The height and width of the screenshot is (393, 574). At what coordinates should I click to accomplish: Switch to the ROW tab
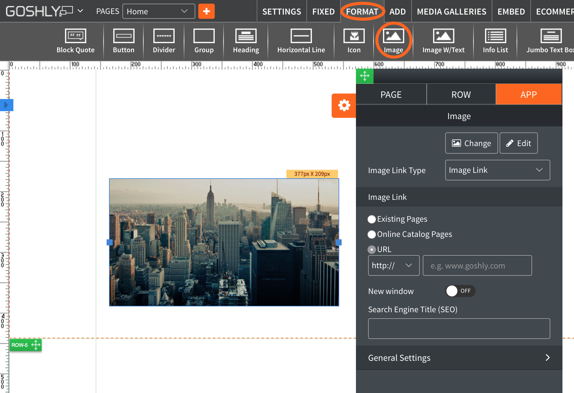461,94
